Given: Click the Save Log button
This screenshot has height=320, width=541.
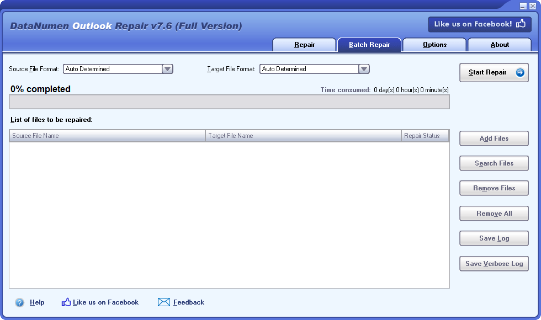Looking at the screenshot, I should [494, 238].
